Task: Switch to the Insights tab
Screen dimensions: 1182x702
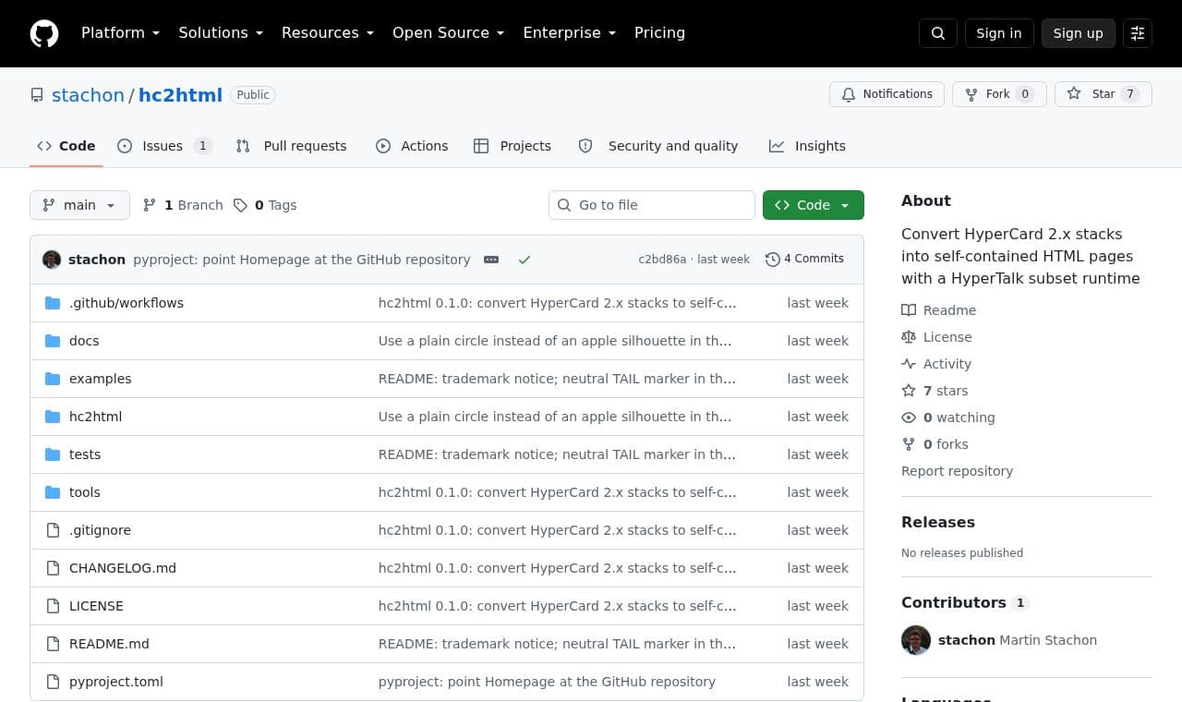Action: [x=807, y=146]
